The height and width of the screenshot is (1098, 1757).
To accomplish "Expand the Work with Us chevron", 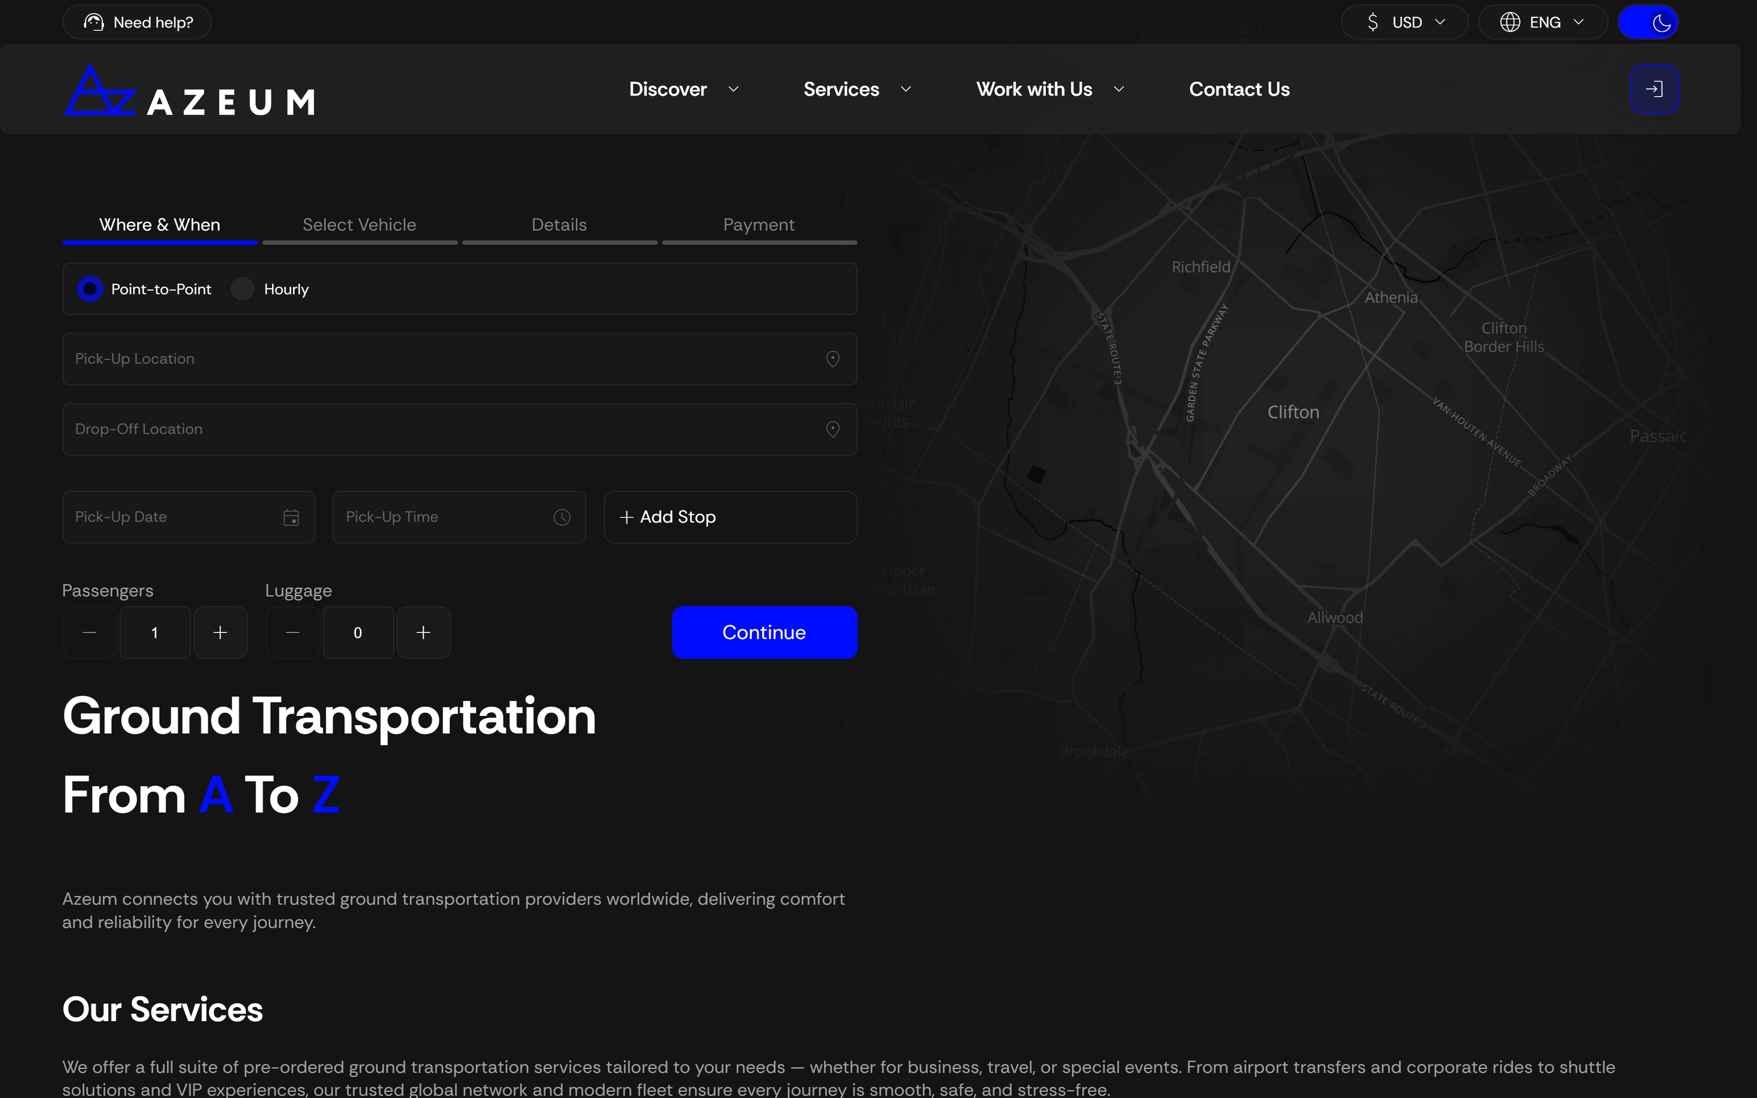I will (1119, 89).
